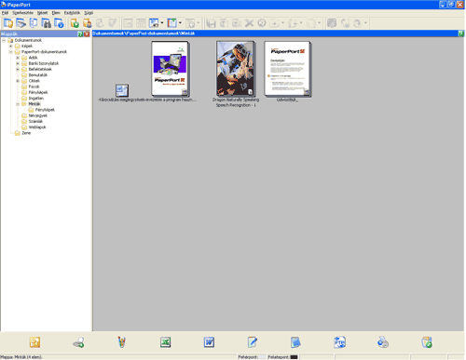Click the new folder icon with green plus

coord(75,23)
